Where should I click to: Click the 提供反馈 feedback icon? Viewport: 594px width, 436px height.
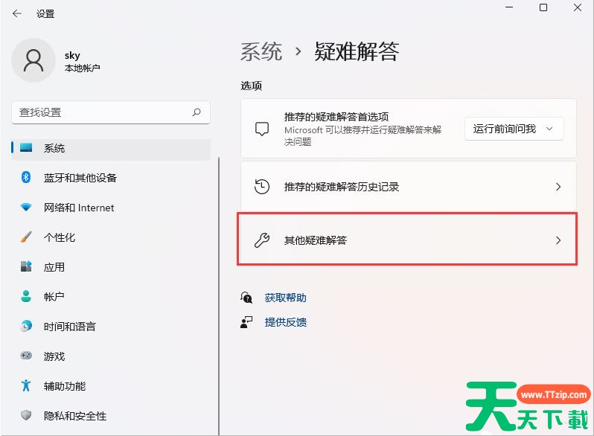[x=246, y=322]
